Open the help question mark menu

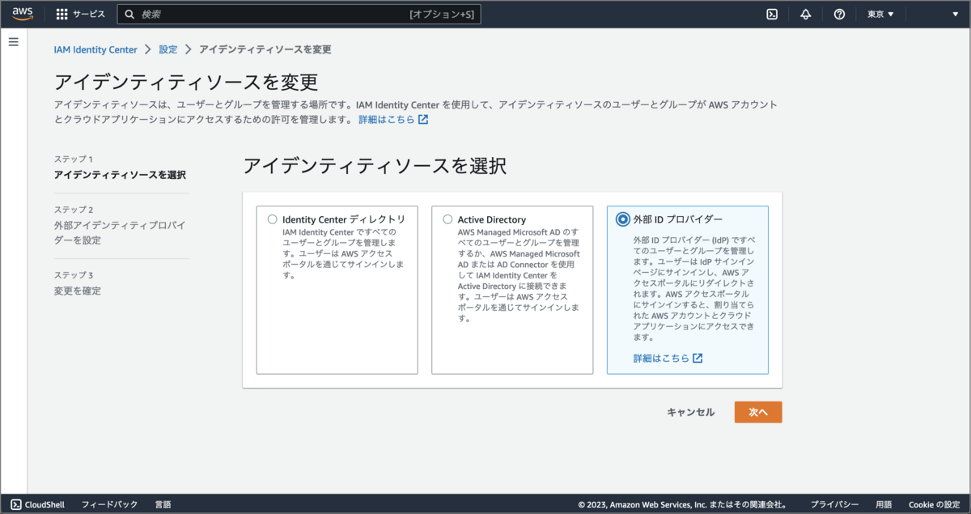tap(839, 14)
